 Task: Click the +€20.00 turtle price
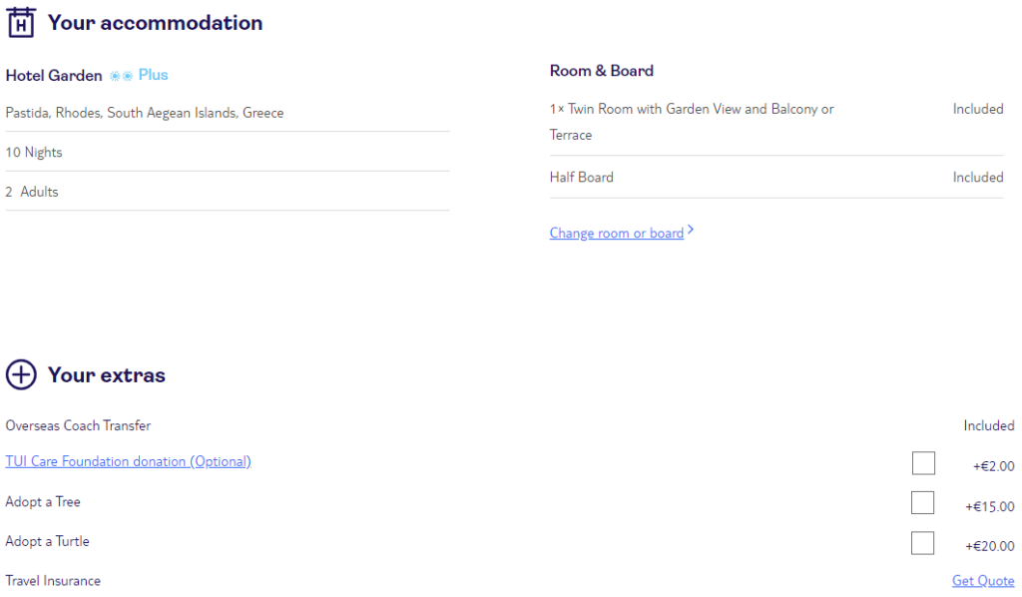point(989,546)
